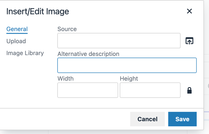Save the image settings
This screenshot has height=134, width=209.
[x=182, y=119]
